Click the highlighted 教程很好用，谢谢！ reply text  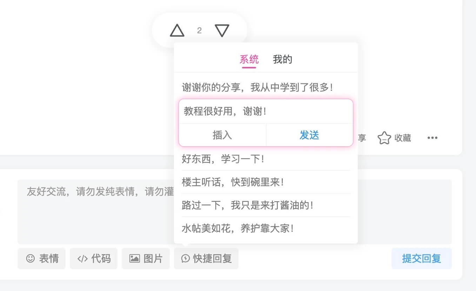(x=225, y=111)
